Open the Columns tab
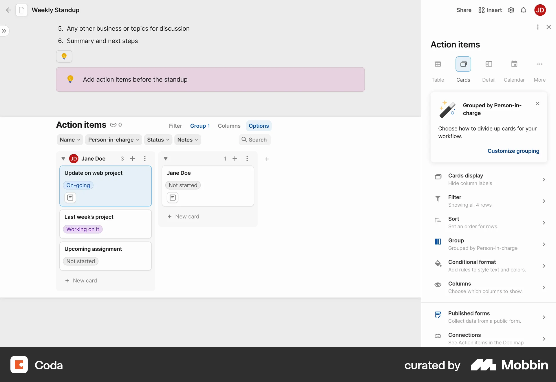 [x=229, y=126]
